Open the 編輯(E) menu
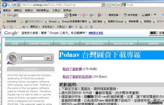 coord(18,10)
